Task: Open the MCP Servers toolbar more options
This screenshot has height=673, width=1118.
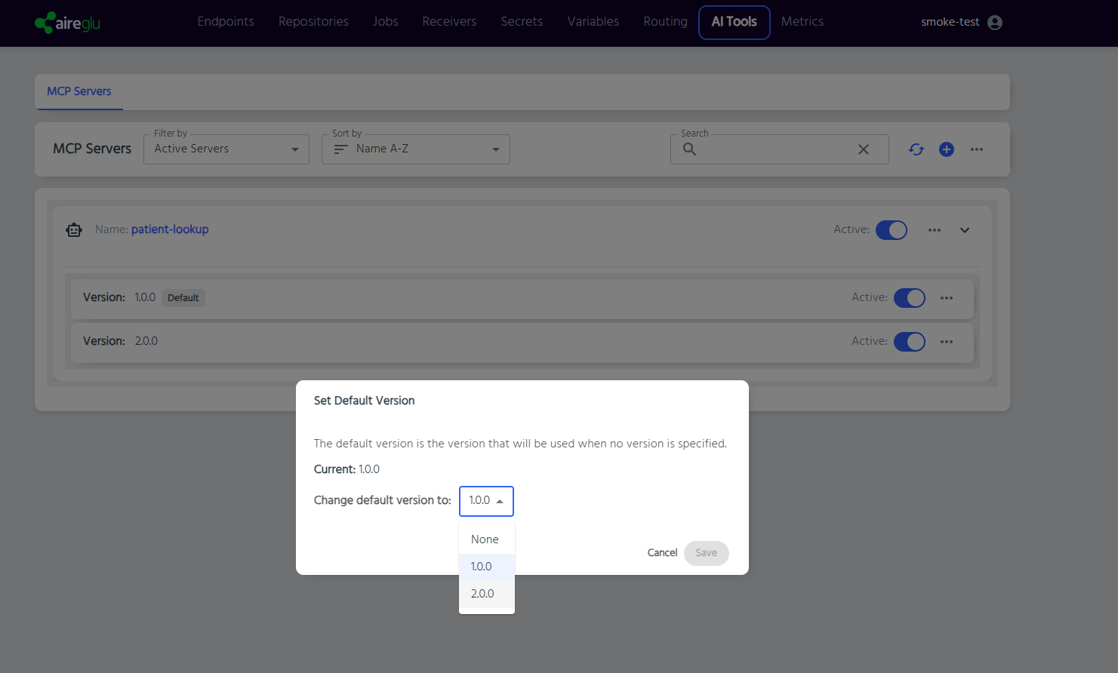Action: [976, 149]
